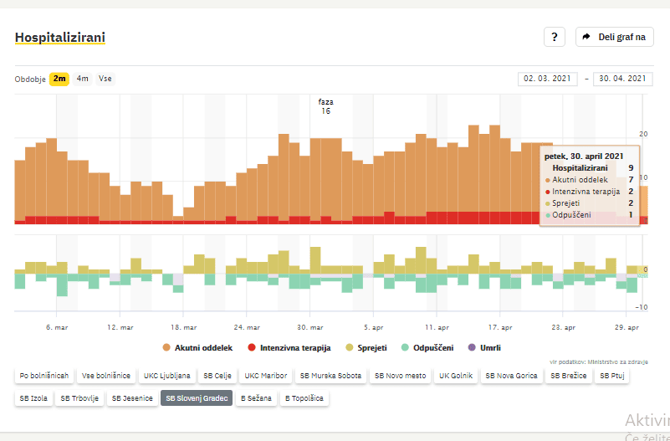
Task: Click the question mark help button
Action: coord(555,37)
